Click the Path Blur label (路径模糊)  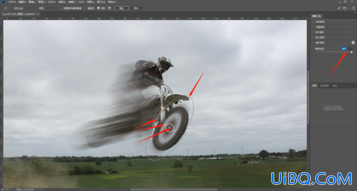320,37
